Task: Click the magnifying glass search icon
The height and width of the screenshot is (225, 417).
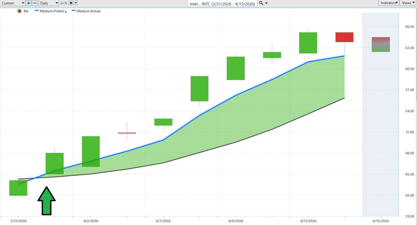Action: point(261,3)
